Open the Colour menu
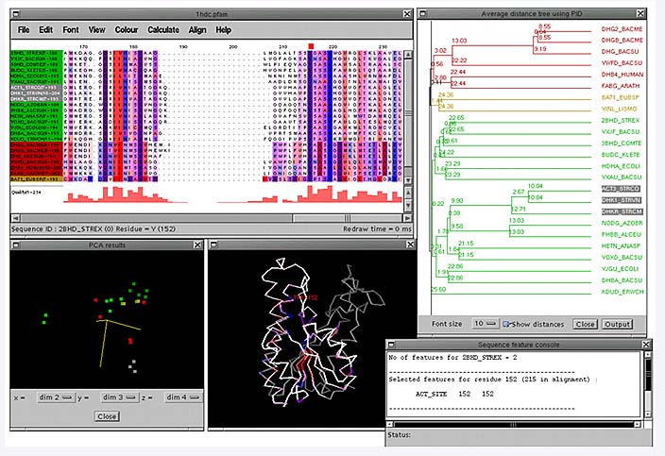This screenshot has height=456, width=665. (x=126, y=30)
